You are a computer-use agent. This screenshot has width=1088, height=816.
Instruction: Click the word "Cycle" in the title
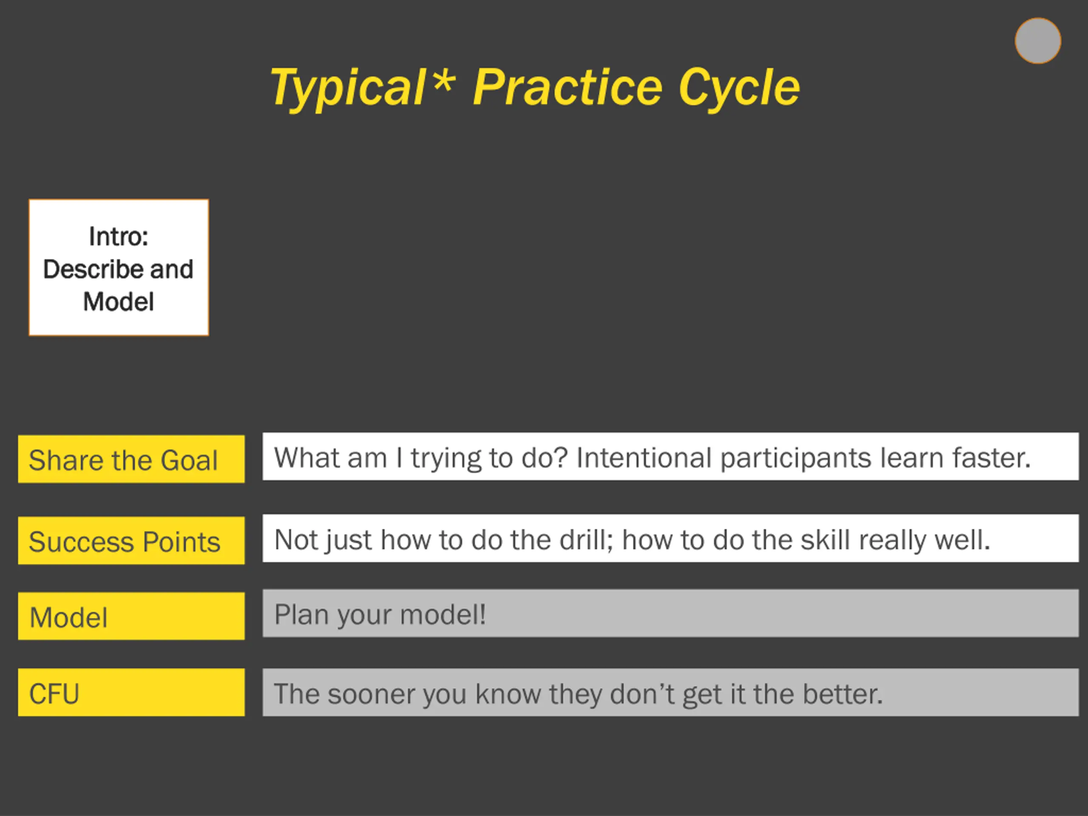point(739,88)
